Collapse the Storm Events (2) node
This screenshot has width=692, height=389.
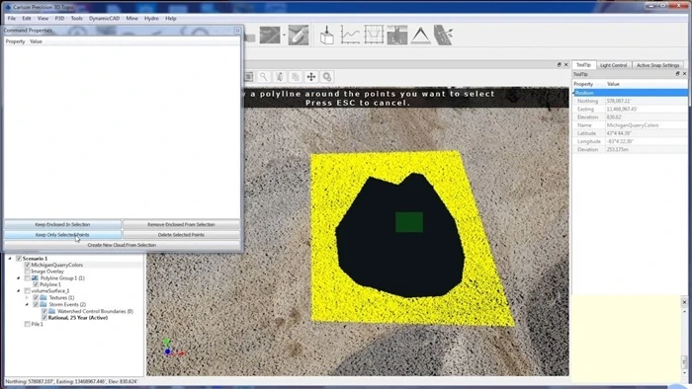pyautogui.click(x=27, y=304)
